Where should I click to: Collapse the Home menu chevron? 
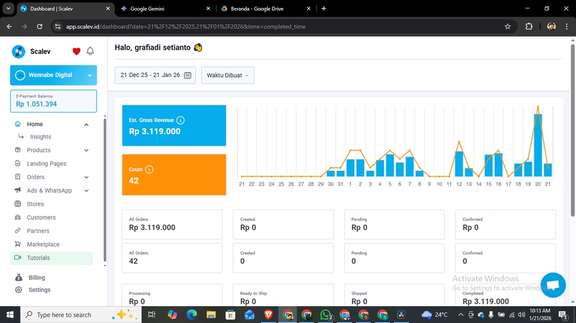(86, 125)
